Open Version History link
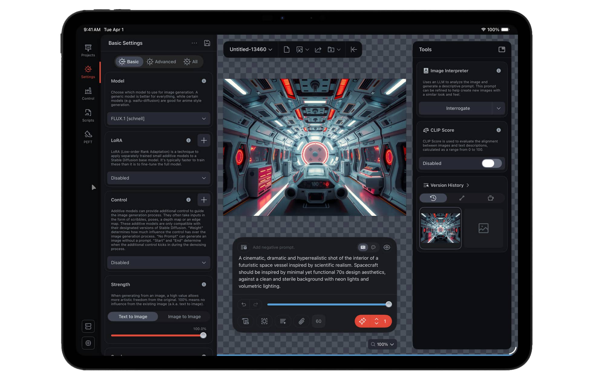The image size is (593, 380). pyautogui.click(x=447, y=185)
